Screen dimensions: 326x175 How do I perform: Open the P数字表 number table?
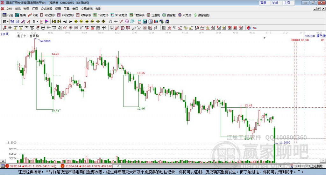click(84, 15)
